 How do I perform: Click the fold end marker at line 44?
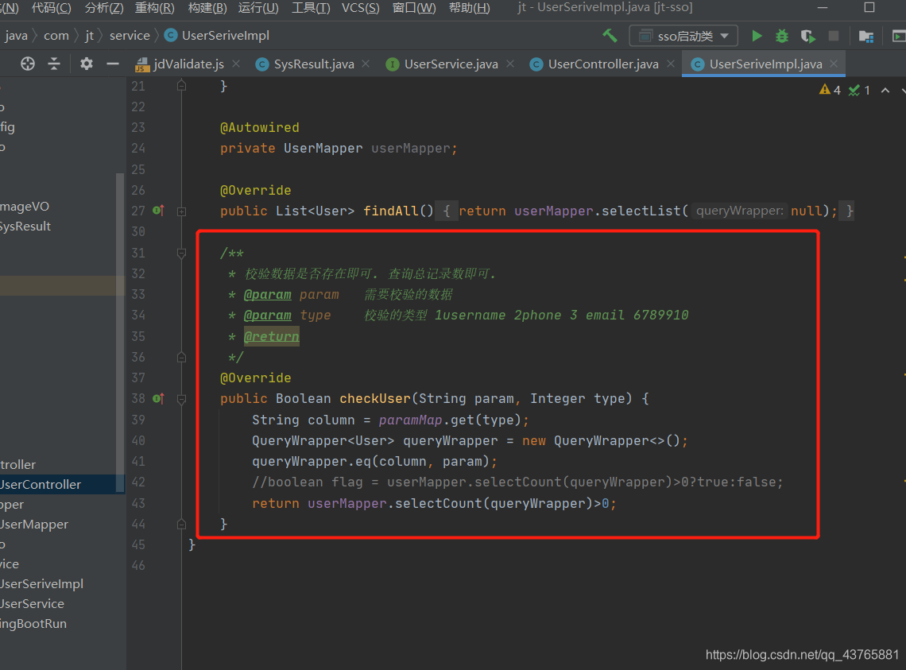click(x=181, y=524)
